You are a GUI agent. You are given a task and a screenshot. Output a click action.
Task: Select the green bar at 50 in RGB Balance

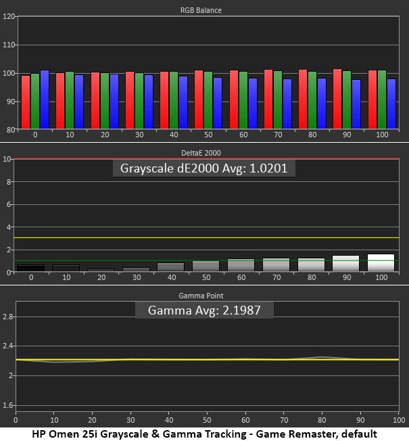[x=208, y=100]
